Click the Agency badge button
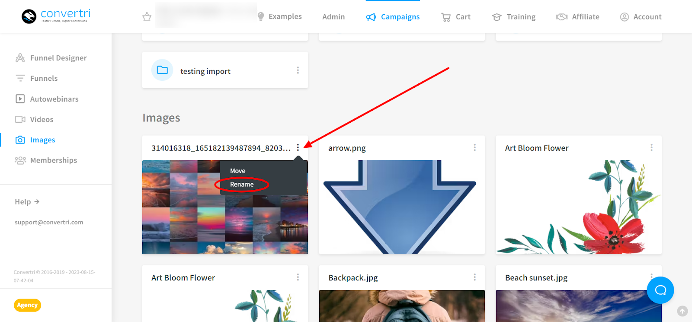Viewport: 692px width, 322px height. (x=27, y=305)
